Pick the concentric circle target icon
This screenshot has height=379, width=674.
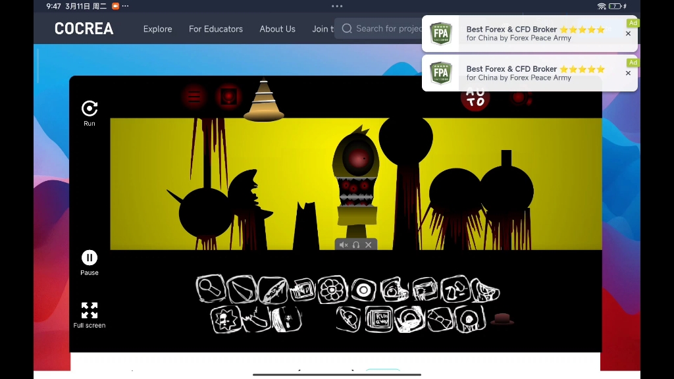tap(363, 290)
